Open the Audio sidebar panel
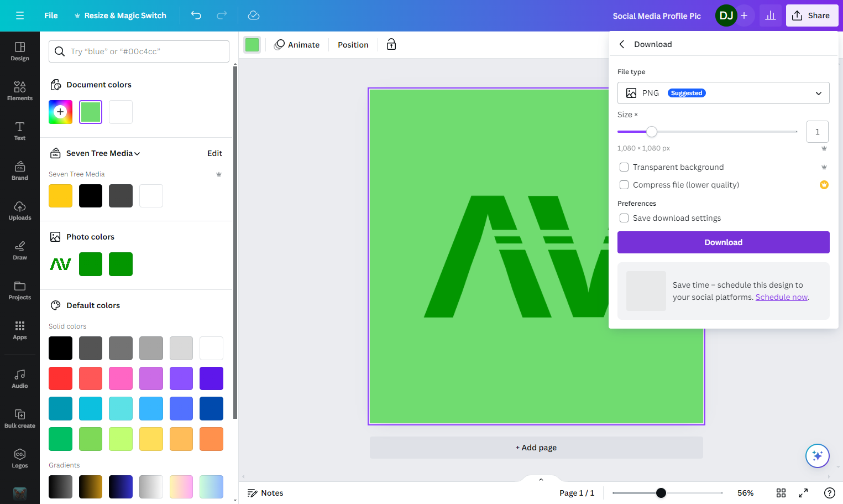Screen dimensions: 843x504 pos(20,379)
